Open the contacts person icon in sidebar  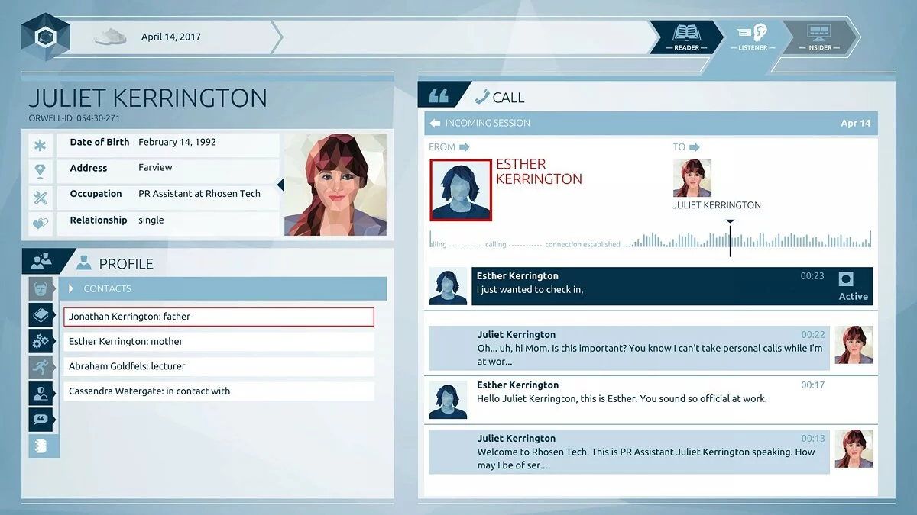pos(41,393)
